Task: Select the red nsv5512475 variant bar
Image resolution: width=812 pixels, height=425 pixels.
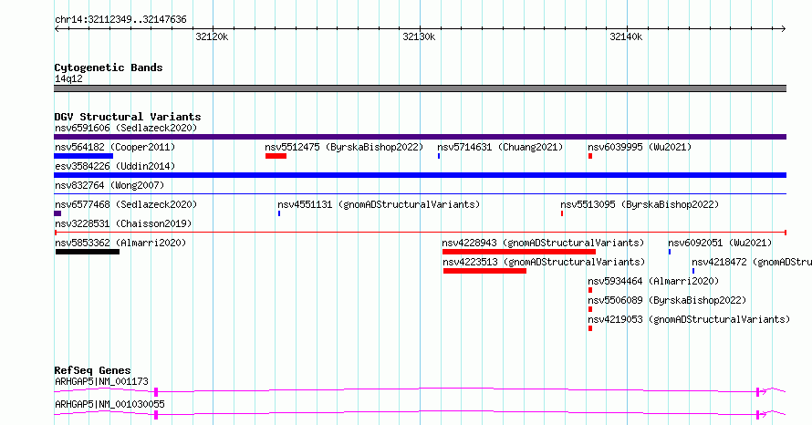Action: pyautogui.click(x=276, y=156)
